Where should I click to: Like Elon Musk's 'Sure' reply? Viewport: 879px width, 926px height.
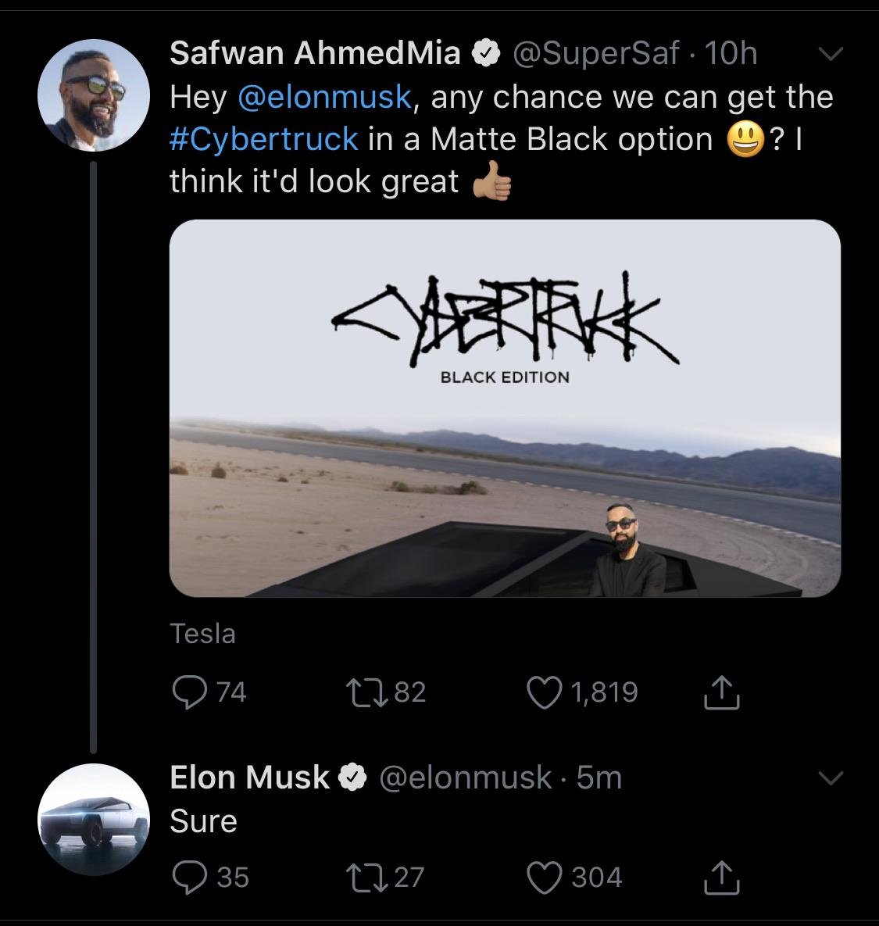pyautogui.click(x=544, y=878)
